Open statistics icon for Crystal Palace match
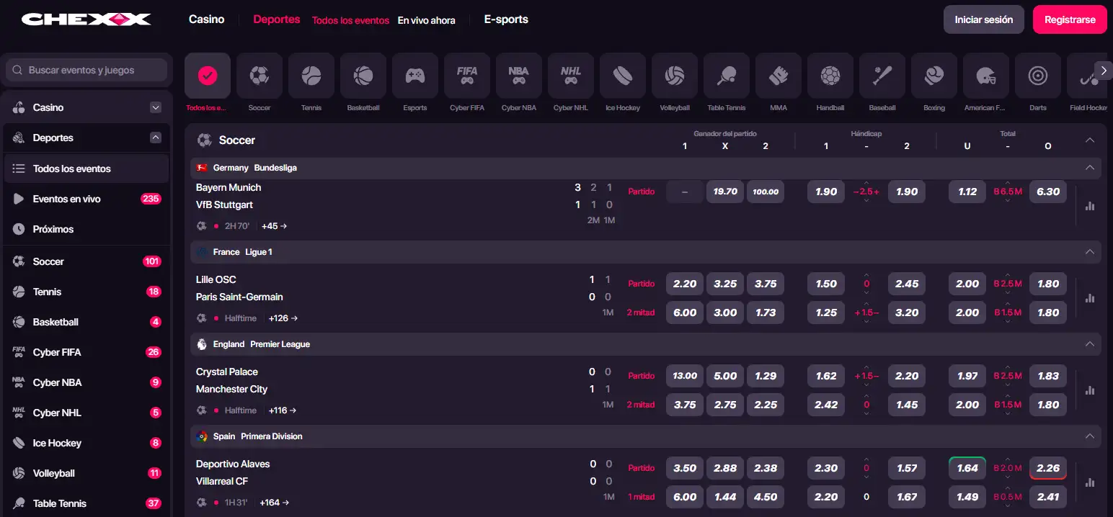Image resolution: width=1113 pixels, height=517 pixels. (1089, 390)
